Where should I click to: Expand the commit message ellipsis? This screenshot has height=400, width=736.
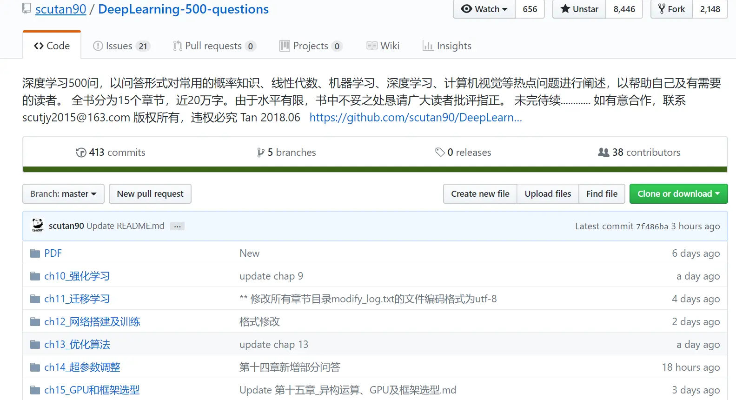pos(177,226)
